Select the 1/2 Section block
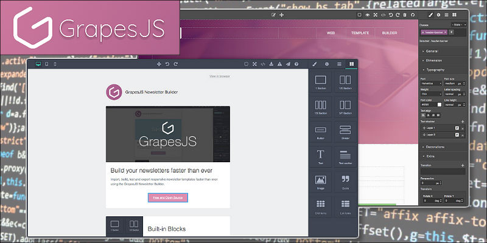The image size is (487, 243). click(x=345, y=82)
